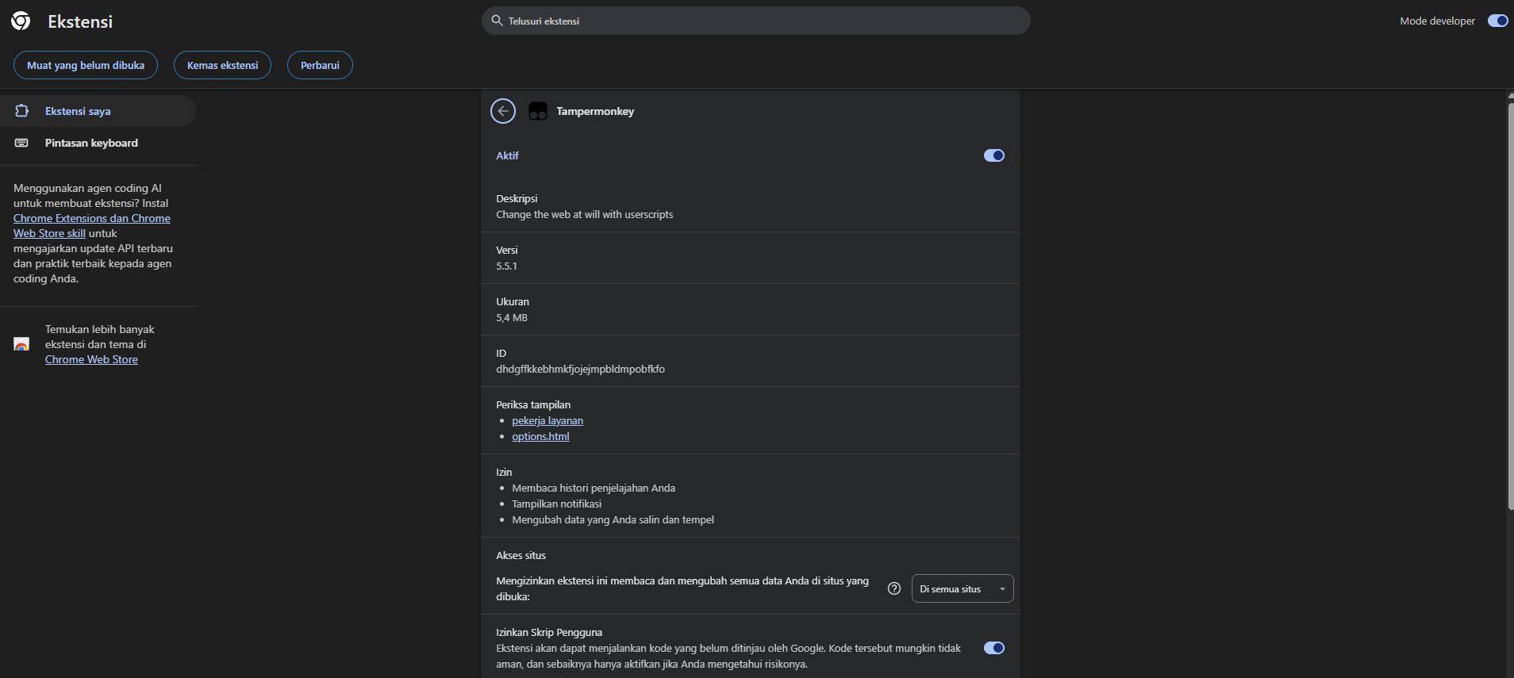Open the Di semua situs dropdown
The image size is (1514, 678).
pyautogui.click(x=963, y=588)
